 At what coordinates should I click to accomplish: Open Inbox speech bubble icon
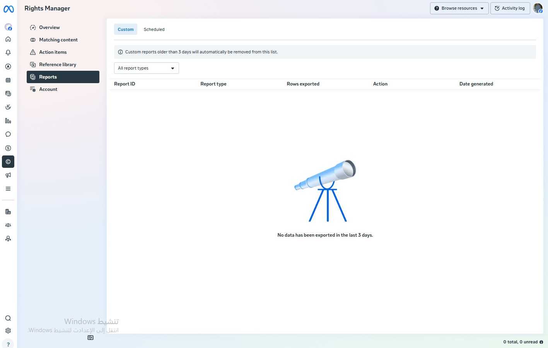coord(8,134)
